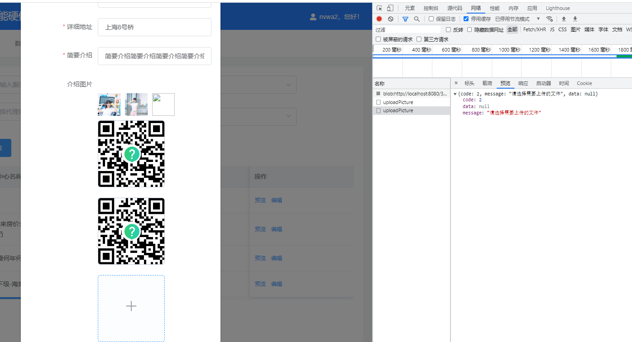This screenshot has width=632, height=342.
Task: Click the import HAR upload arrow icon
Action: click(564, 19)
